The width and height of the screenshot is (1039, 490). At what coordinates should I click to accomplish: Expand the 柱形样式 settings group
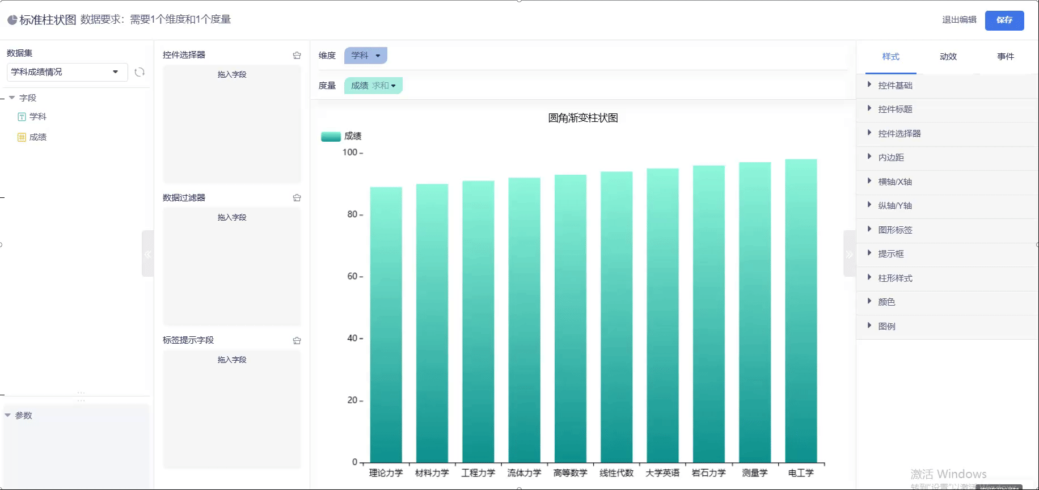pos(947,278)
